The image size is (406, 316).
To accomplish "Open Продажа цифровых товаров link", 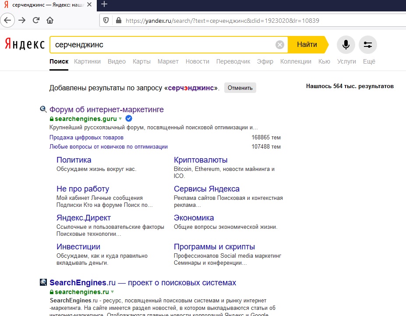I will (x=86, y=137).
